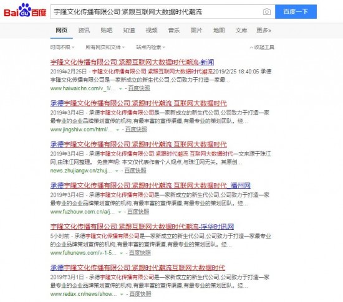Open 百度快照 for zhujiangw.cn result
Image resolution: width=343 pixels, height=302 pixels.
point(135,171)
